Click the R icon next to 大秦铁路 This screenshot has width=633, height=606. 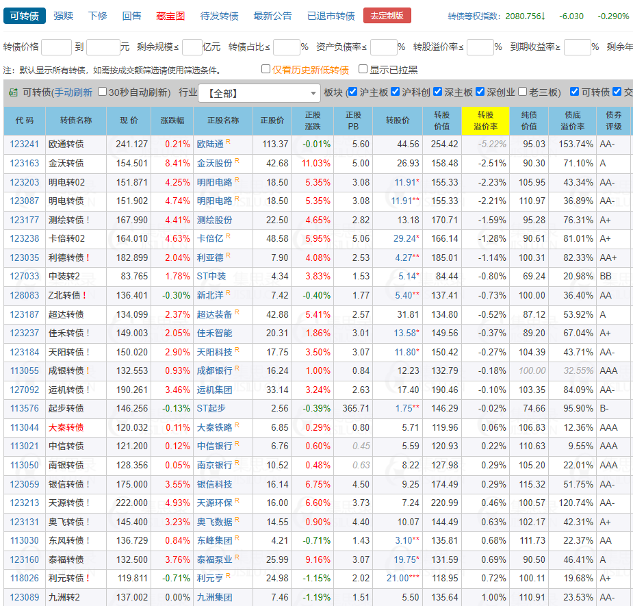point(237,425)
